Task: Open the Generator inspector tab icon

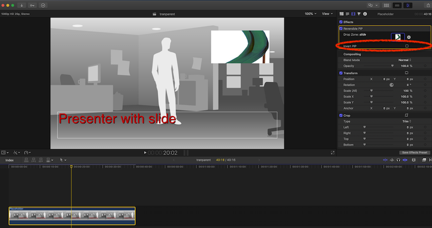Action: point(341,14)
